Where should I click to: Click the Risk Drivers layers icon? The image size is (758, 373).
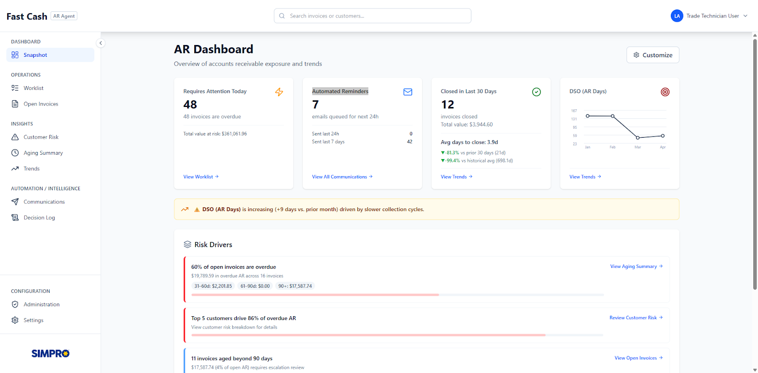pyautogui.click(x=188, y=245)
